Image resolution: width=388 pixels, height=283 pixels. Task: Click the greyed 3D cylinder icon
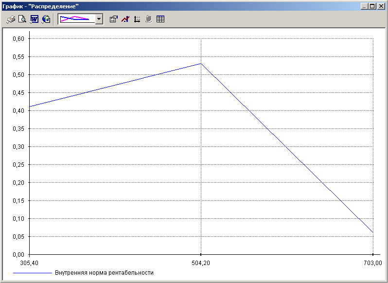coord(148,19)
